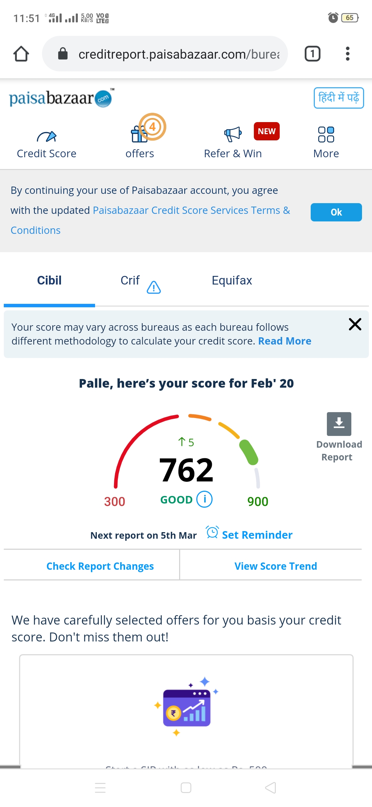
Task: Switch to the Equifax tab
Action: click(232, 280)
